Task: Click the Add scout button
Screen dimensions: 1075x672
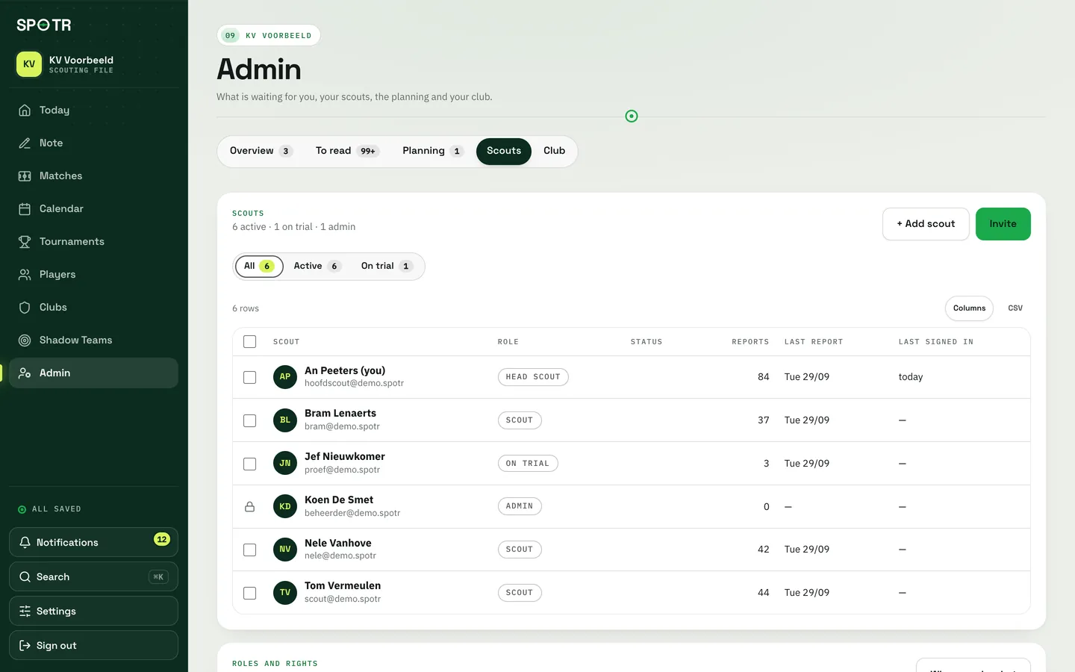Action: tap(926, 224)
